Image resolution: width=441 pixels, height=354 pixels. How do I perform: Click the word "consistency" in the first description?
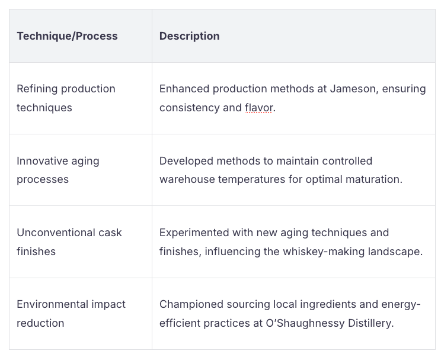[x=188, y=108]
